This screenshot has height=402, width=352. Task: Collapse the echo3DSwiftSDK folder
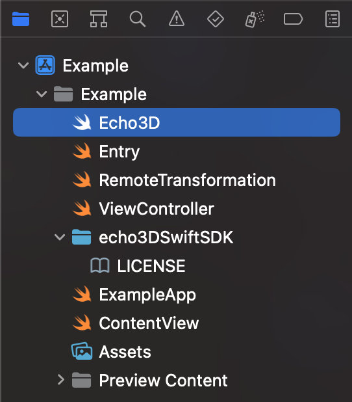coord(60,237)
